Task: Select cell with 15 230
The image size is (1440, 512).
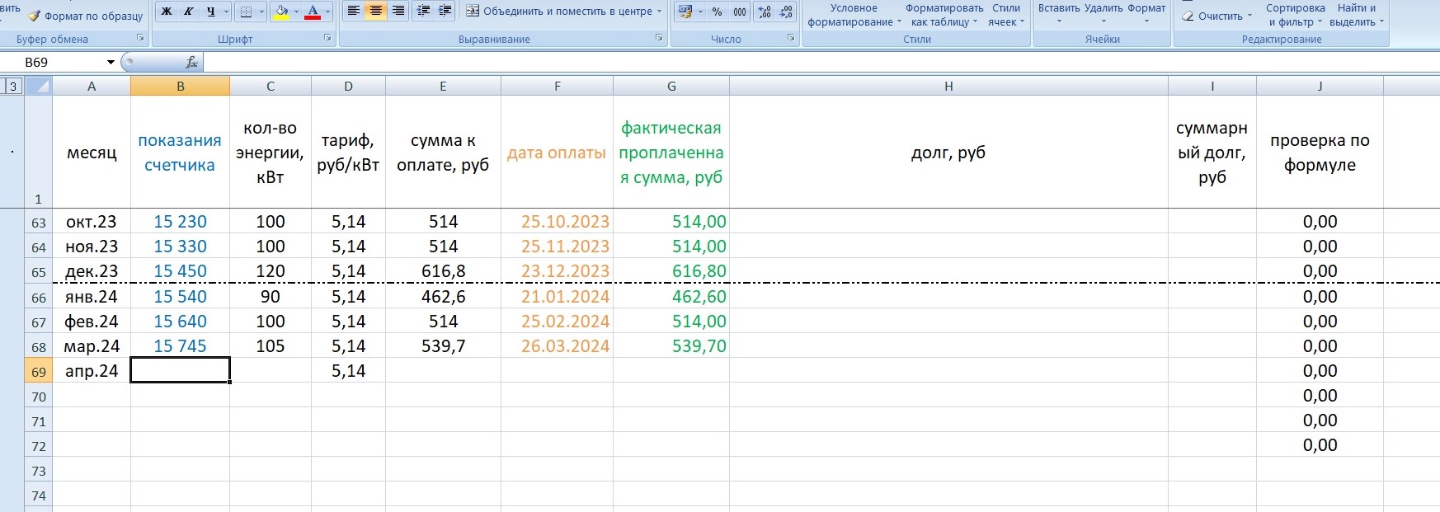Action: coord(180,222)
